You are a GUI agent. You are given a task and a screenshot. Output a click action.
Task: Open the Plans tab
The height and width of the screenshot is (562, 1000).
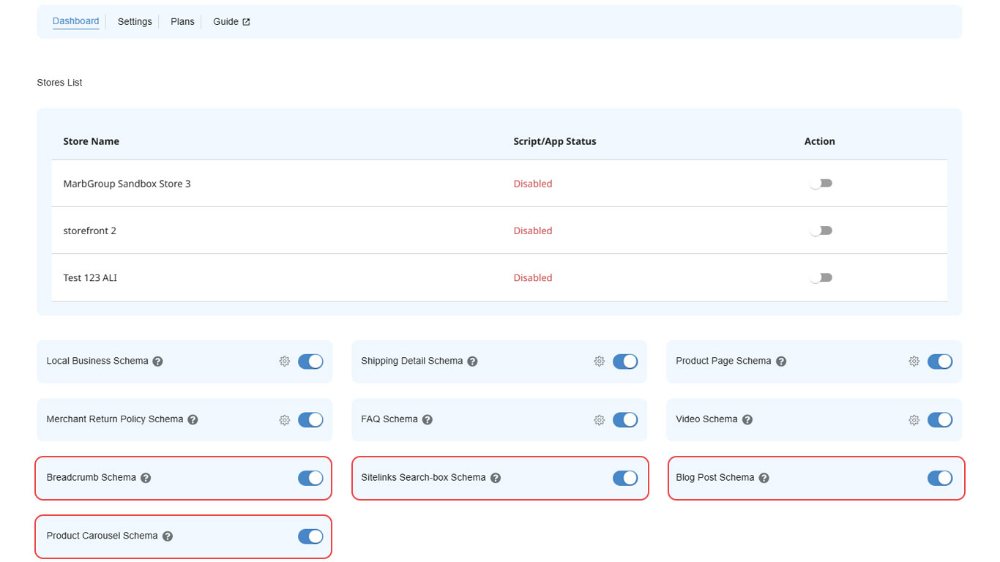182,21
